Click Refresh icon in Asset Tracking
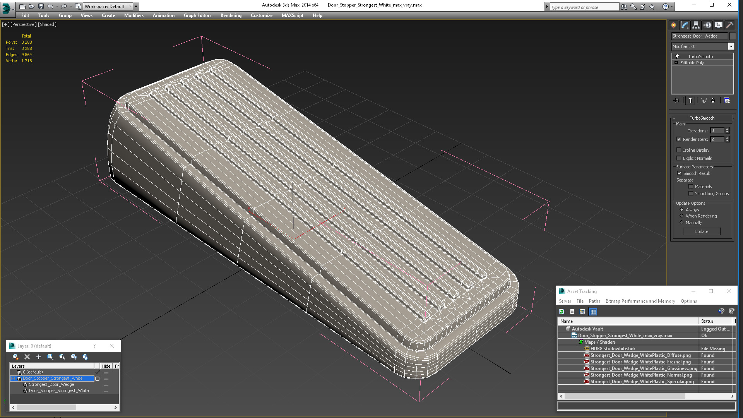The image size is (743, 418). pos(562,312)
